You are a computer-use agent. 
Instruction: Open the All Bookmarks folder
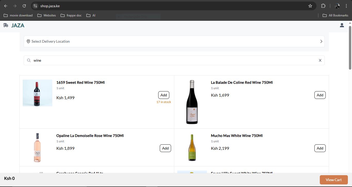coord(335,15)
